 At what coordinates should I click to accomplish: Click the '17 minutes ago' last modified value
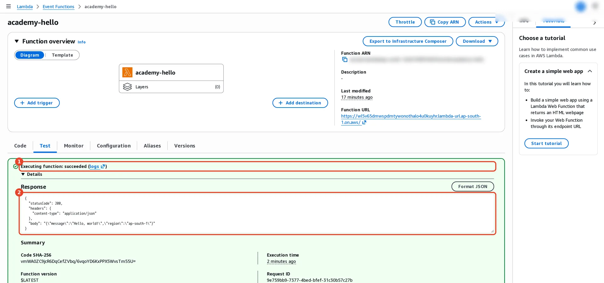tap(357, 97)
